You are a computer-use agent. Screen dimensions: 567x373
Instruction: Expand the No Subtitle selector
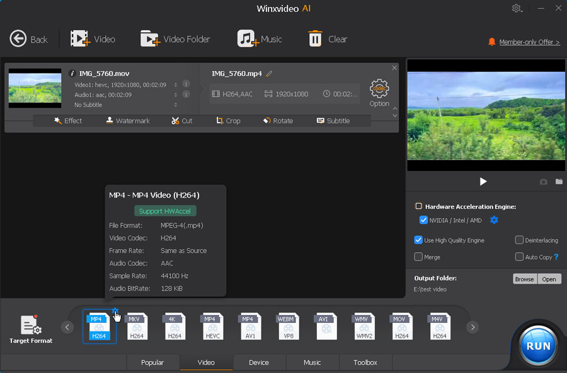coord(176,104)
